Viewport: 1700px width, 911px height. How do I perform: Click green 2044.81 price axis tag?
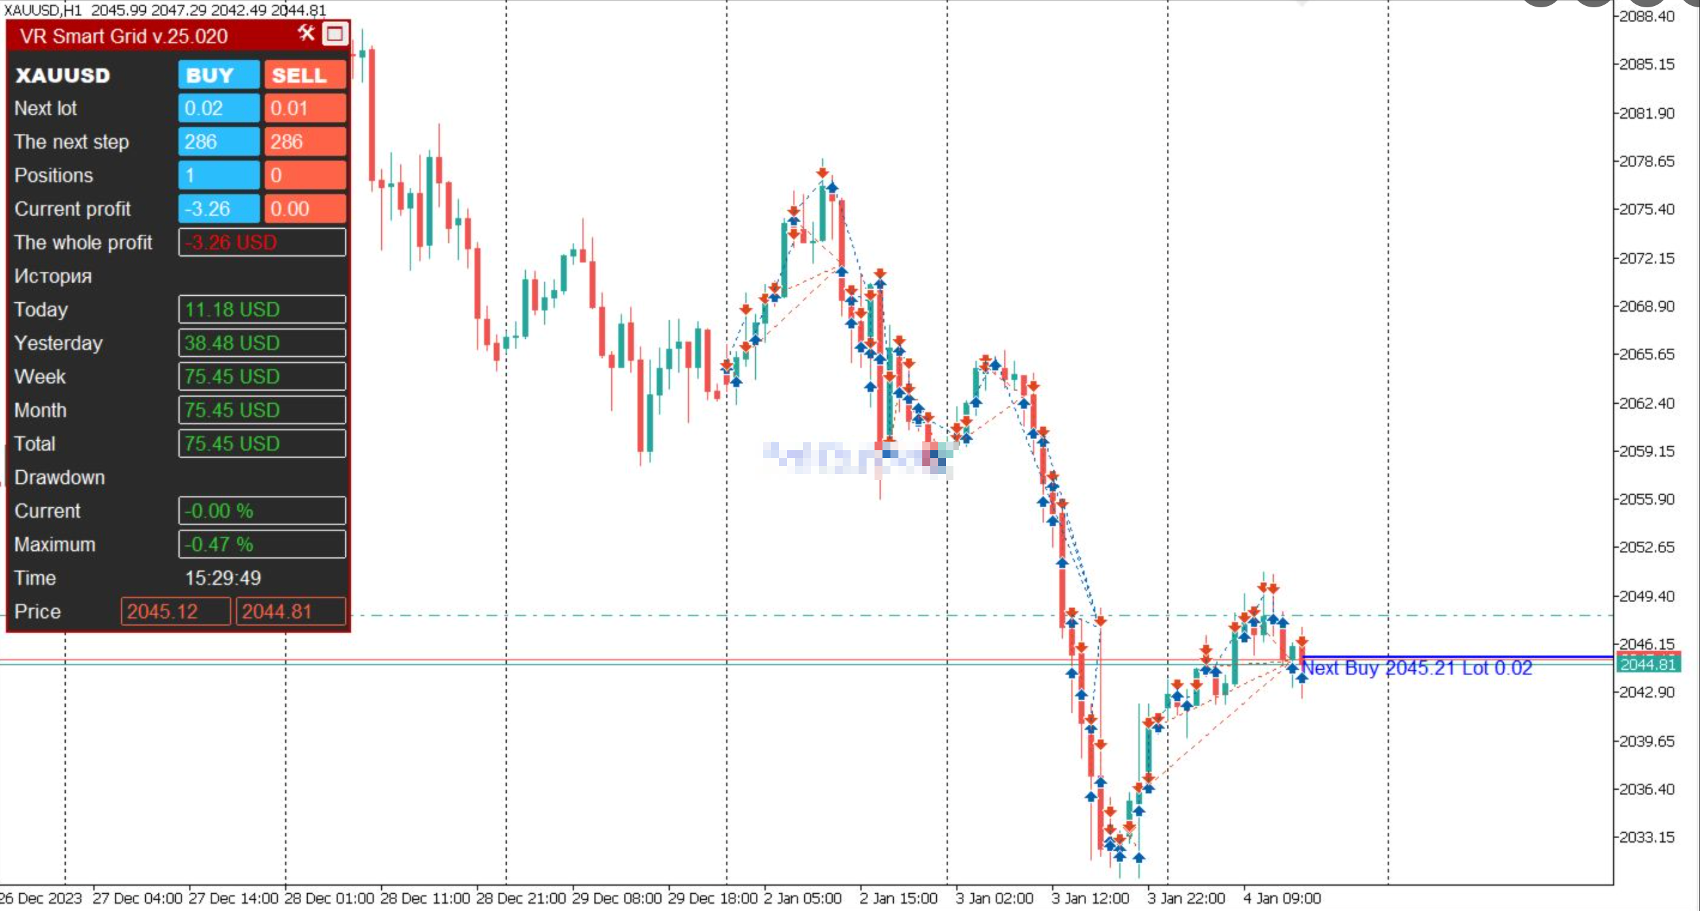[1648, 664]
